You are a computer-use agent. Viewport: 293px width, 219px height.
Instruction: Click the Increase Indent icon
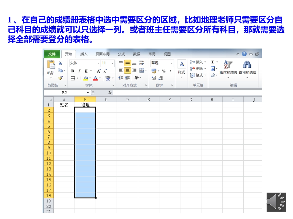(x=127, y=78)
